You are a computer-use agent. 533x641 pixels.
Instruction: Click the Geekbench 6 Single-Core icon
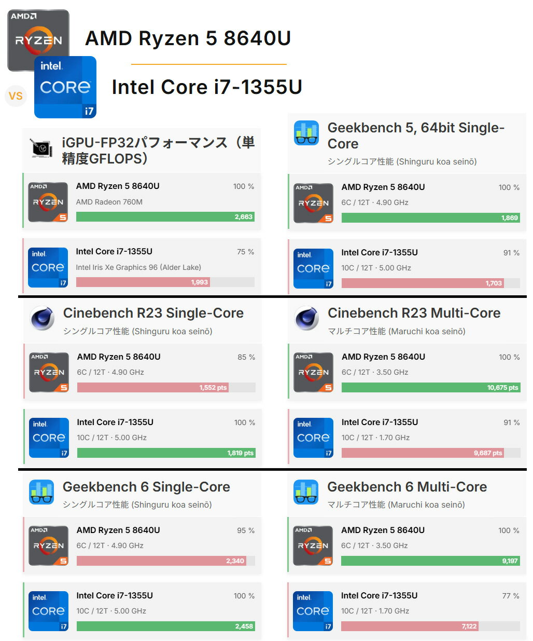point(41,492)
